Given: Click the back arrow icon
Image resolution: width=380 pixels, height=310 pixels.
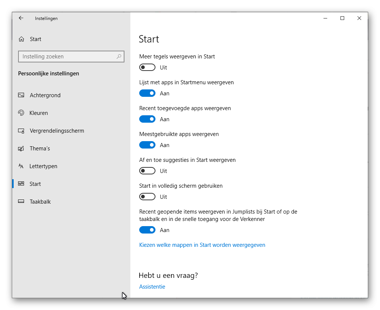Looking at the screenshot, I should [x=21, y=18].
